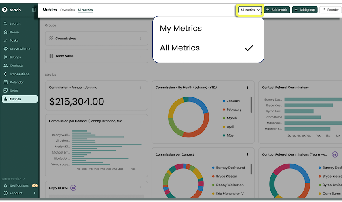
Task: Go to Listings in sidebar
Action: click(6, 57)
